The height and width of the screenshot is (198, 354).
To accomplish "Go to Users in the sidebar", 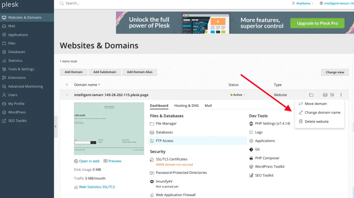I will tap(13, 95).
